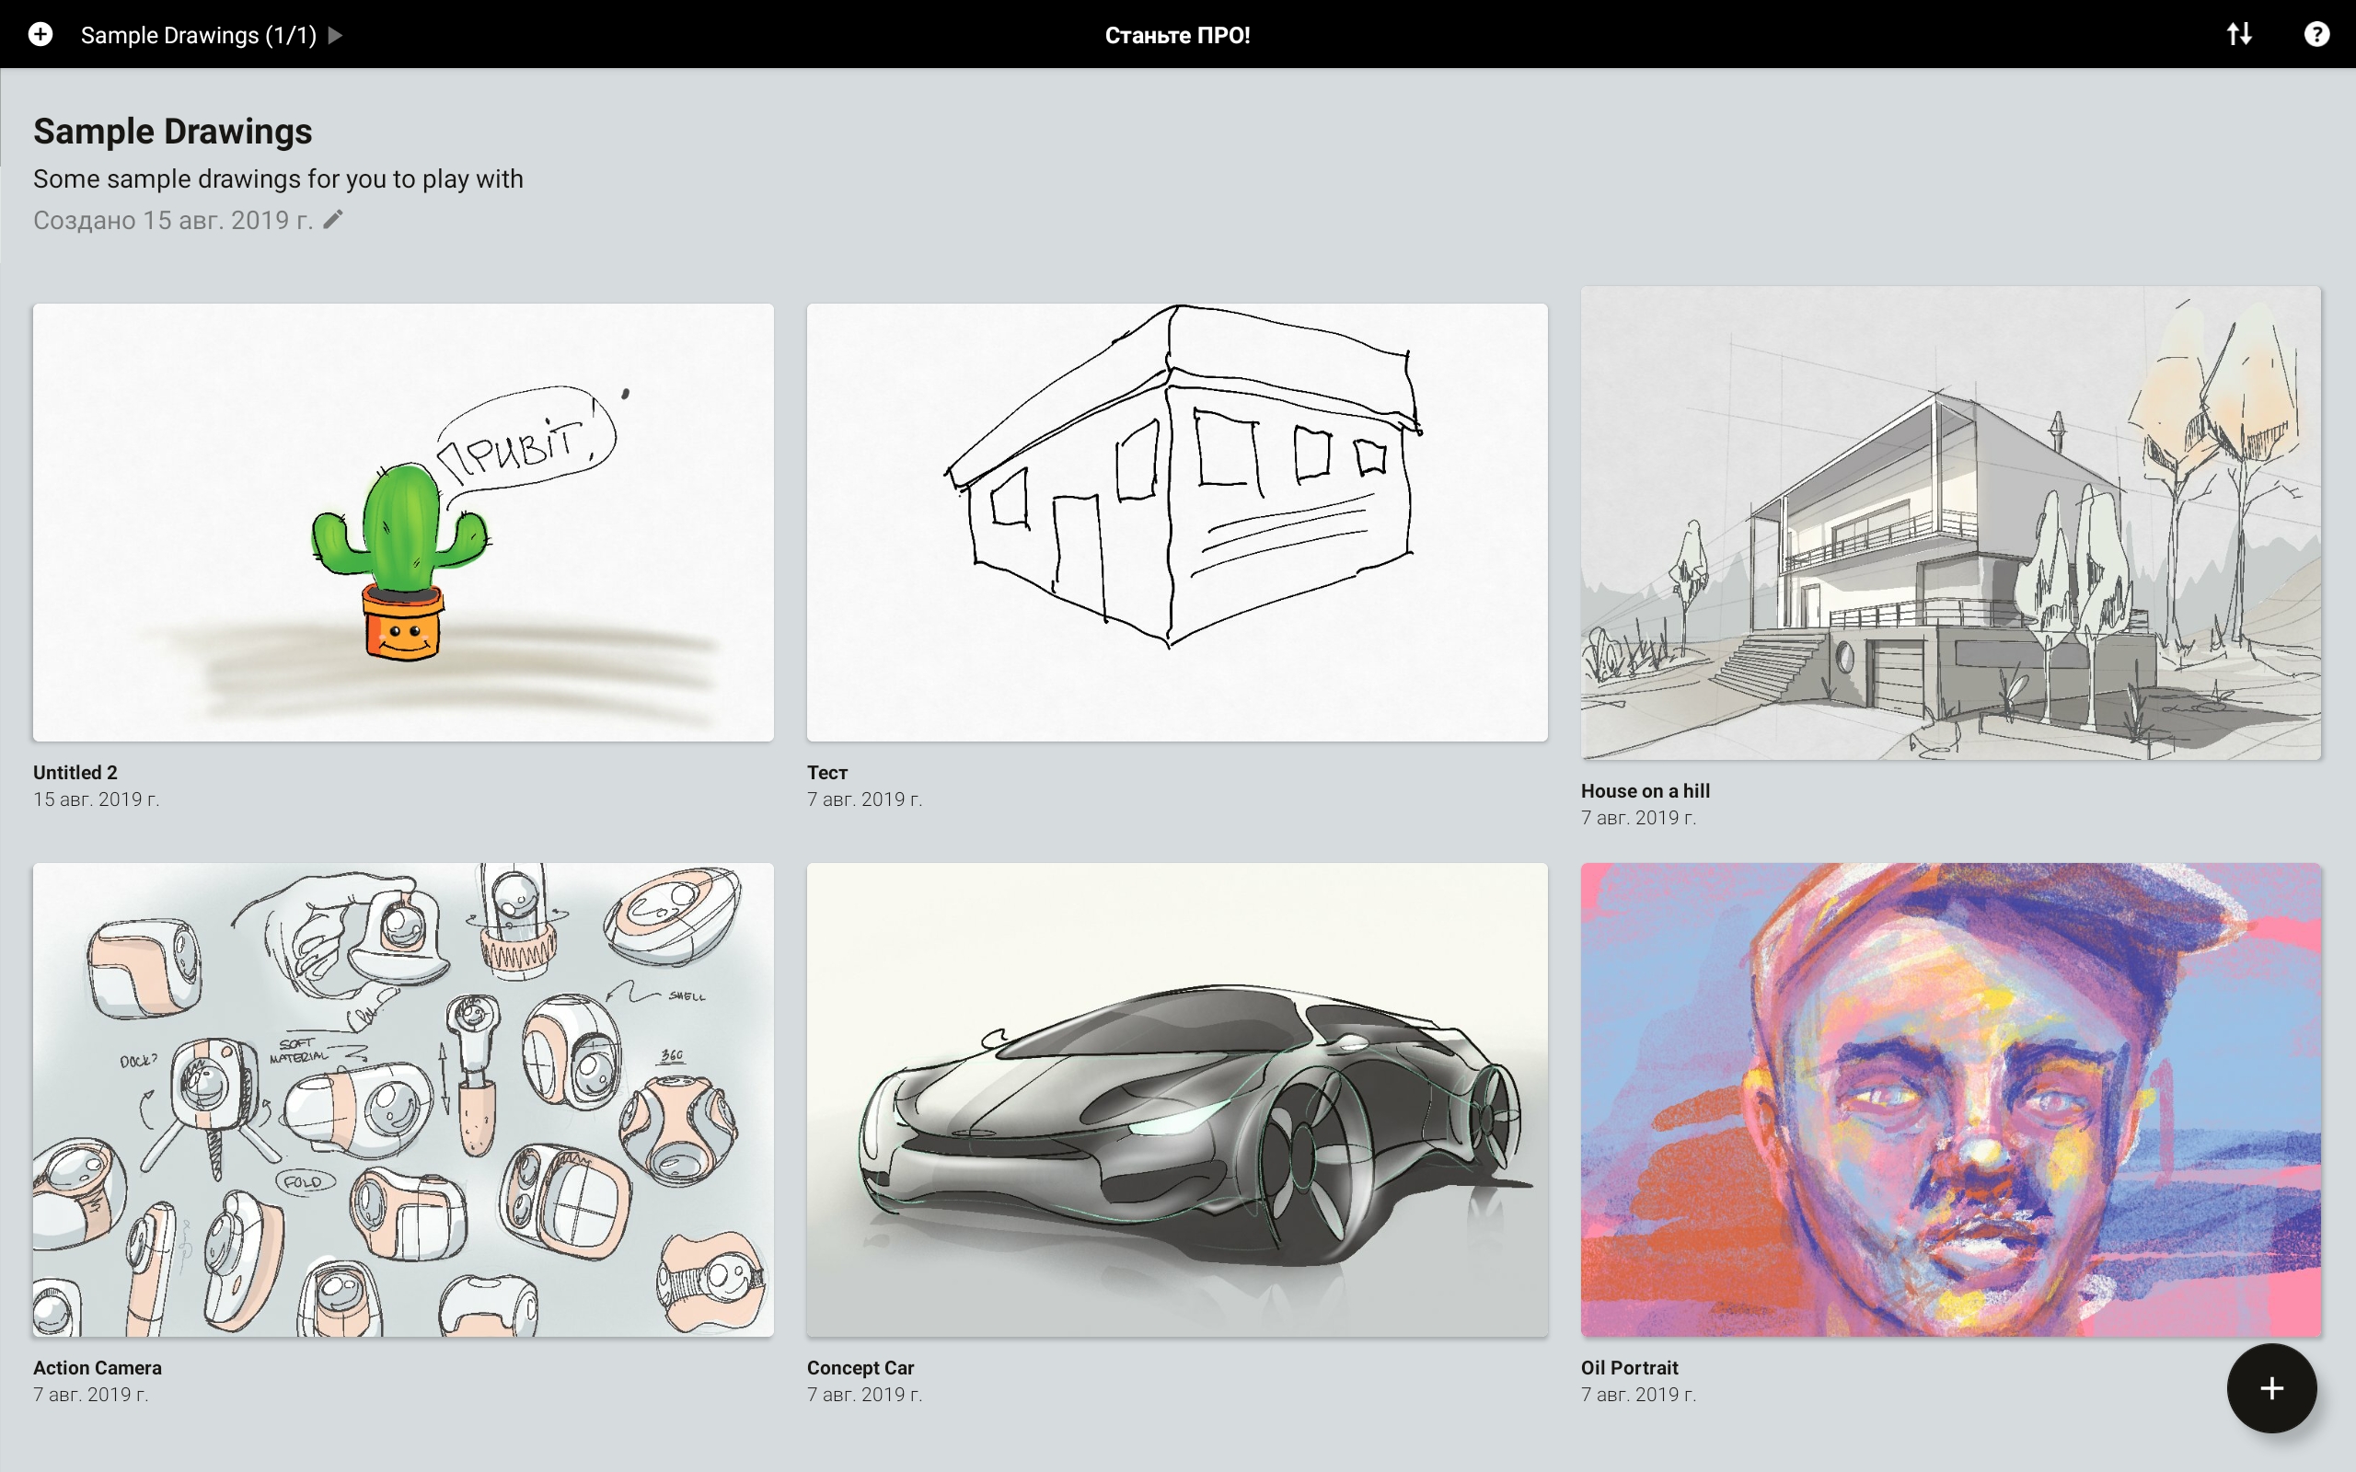Click the pencil edit icon beside creation date
Screen dimensions: 2356x1472
[x=333, y=220]
